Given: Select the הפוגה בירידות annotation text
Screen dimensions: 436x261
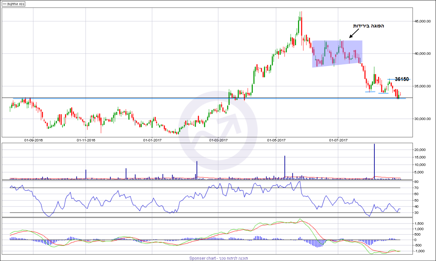Looking at the screenshot, I should (x=368, y=26).
